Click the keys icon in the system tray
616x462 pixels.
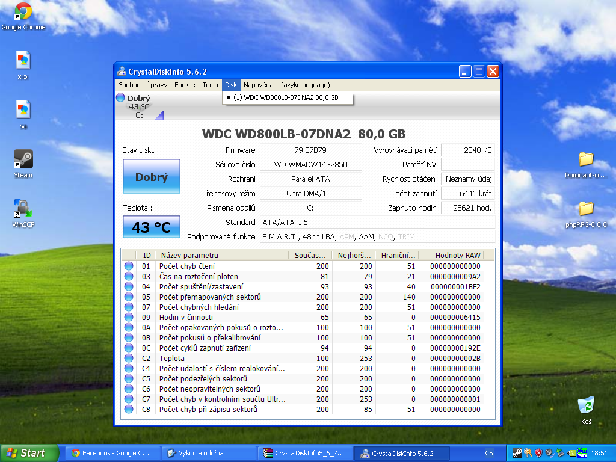coord(528,453)
